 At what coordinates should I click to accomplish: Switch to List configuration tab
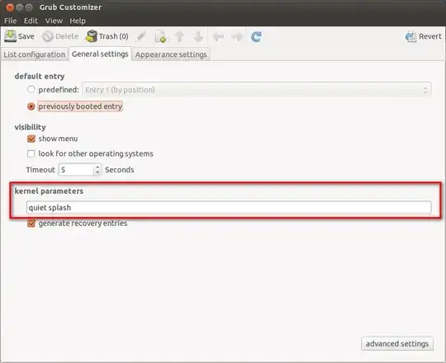[35, 54]
